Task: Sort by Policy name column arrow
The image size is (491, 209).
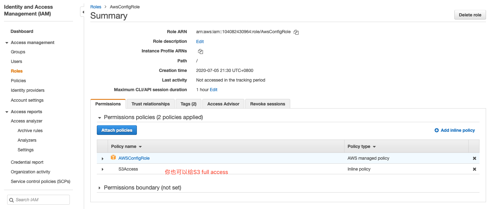Action: pyautogui.click(x=140, y=147)
